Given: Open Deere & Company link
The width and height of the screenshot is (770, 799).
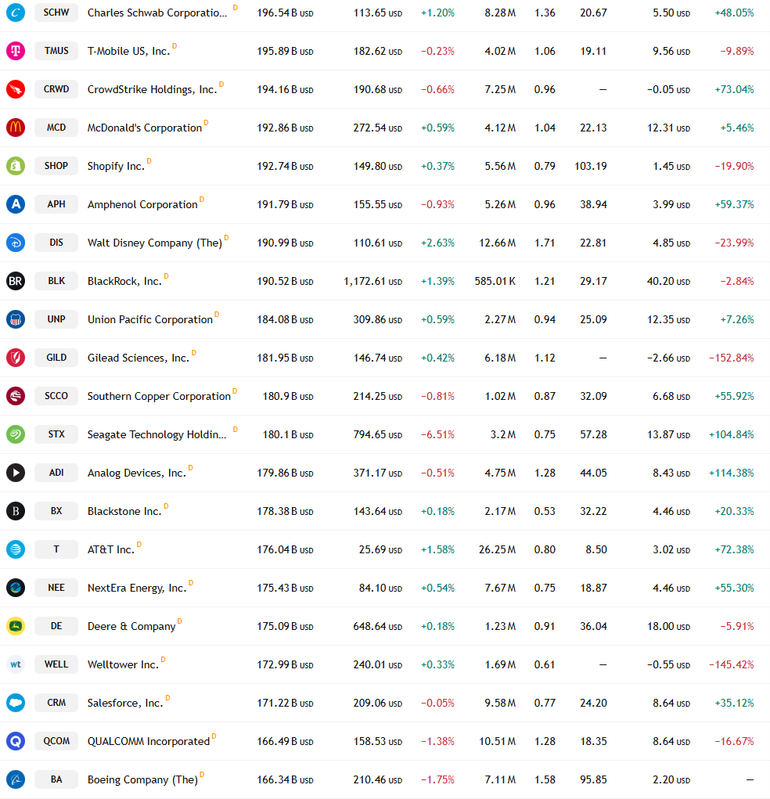Looking at the screenshot, I should [x=131, y=626].
